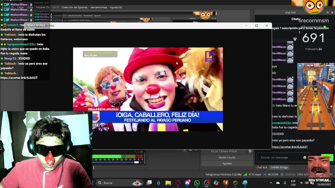Click the audio level meter

pyautogui.click(x=118, y=157)
